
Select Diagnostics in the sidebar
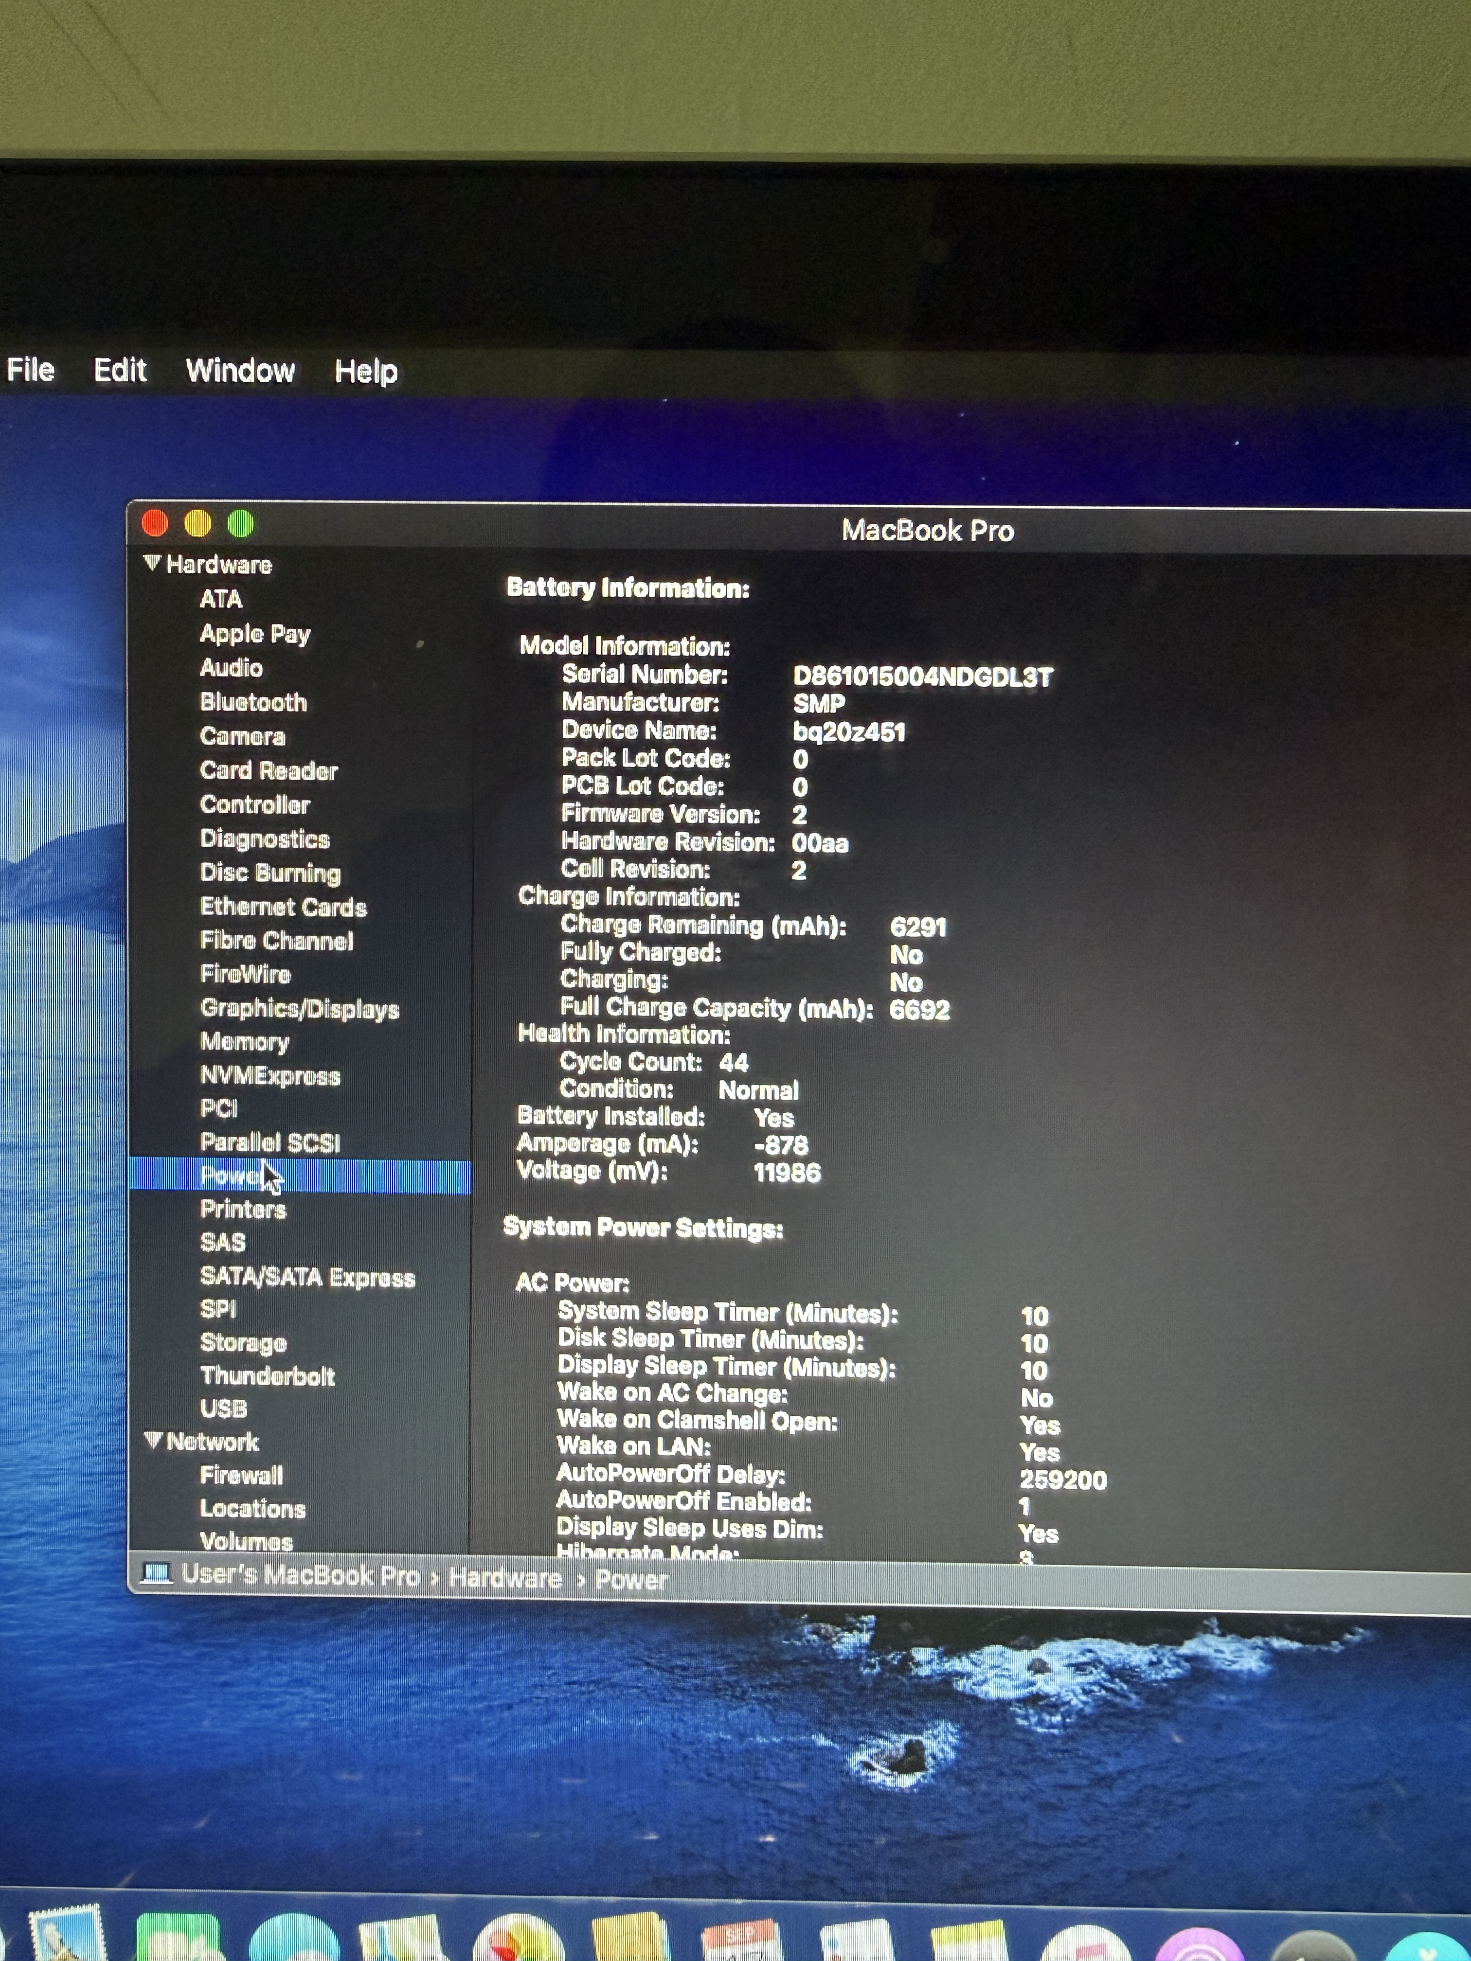click(265, 838)
